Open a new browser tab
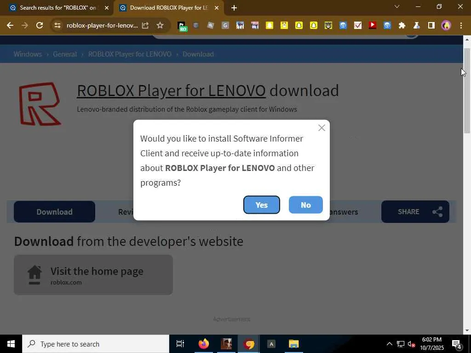Screen dimensions: 471x353 pyautogui.click(x=234, y=8)
